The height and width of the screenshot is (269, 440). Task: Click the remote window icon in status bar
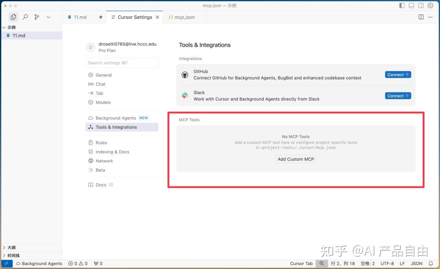(x=7, y=263)
